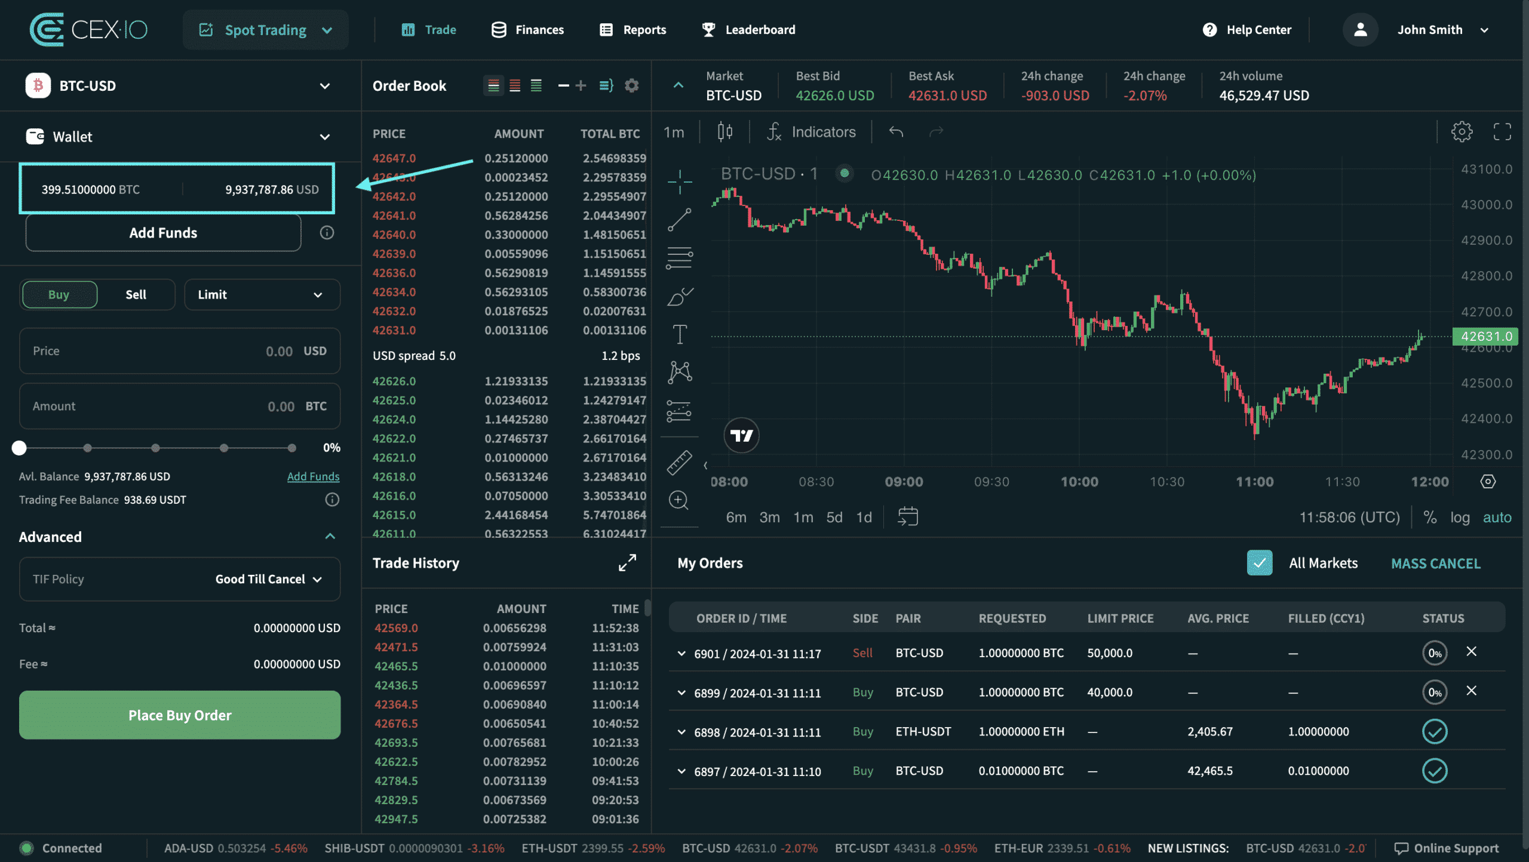Image resolution: width=1529 pixels, height=862 pixels.
Task: Click the Order Book grouping layout icon
Action: tap(606, 86)
